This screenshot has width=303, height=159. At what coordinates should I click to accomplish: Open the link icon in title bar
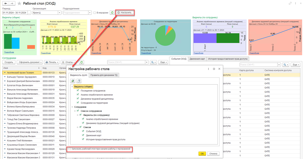click(290, 3)
